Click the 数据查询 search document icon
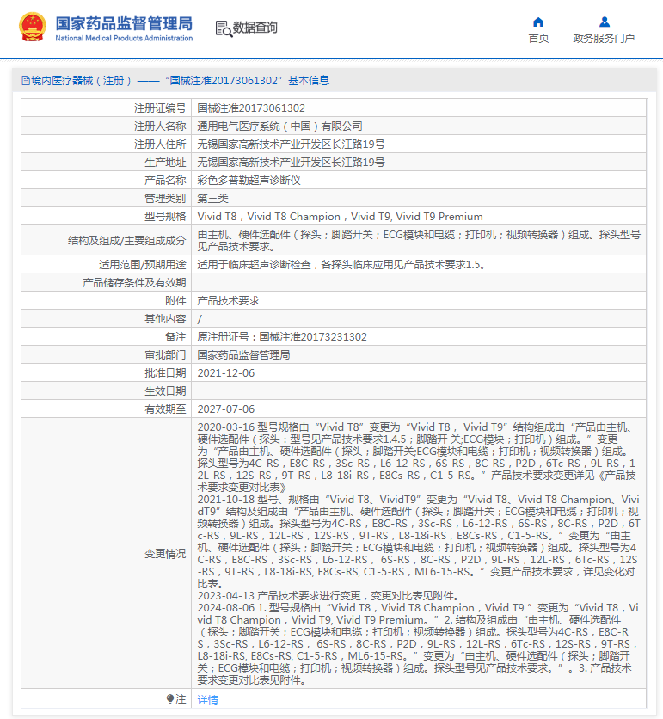 [224, 28]
